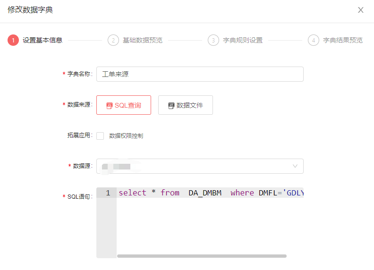Focus the 字典名称 input field

click(200, 74)
